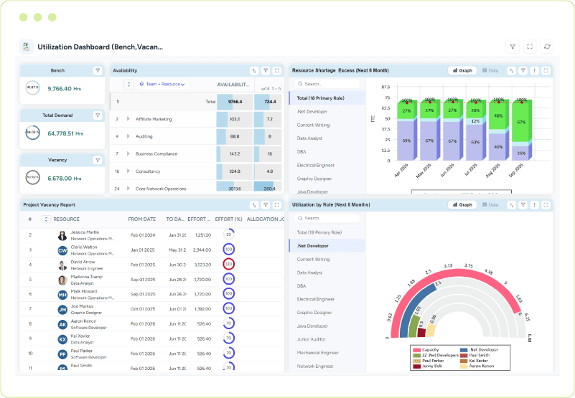
Task: Expand the Business Compliance row
Action: coord(128,153)
